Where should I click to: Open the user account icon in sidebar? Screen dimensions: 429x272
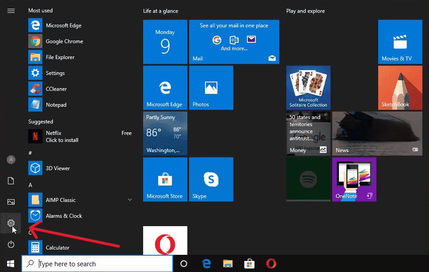[11, 160]
